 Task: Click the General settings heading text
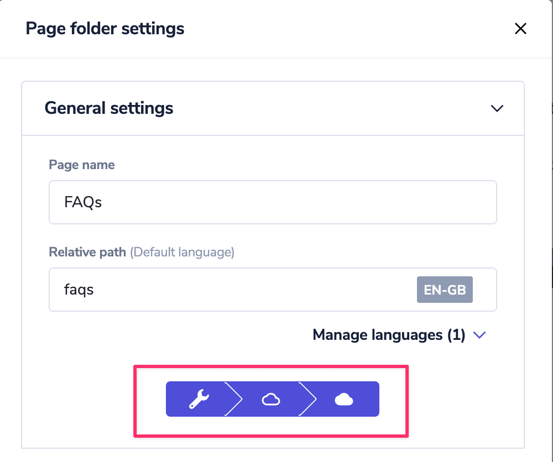(109, 108)
